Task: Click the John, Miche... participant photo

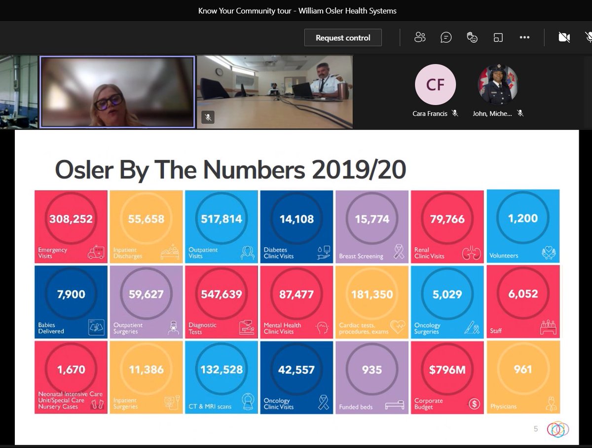Action: pos(498,85)
